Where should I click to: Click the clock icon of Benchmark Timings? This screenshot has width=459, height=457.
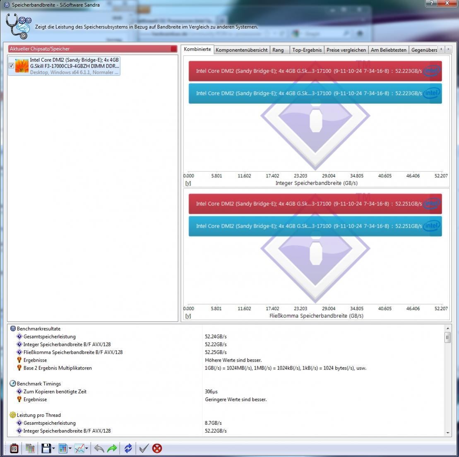(13, 383)
